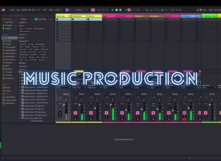Toggle return track A activator
The width and height of the screenshot is (221, 161).
[x=206, y=113]
